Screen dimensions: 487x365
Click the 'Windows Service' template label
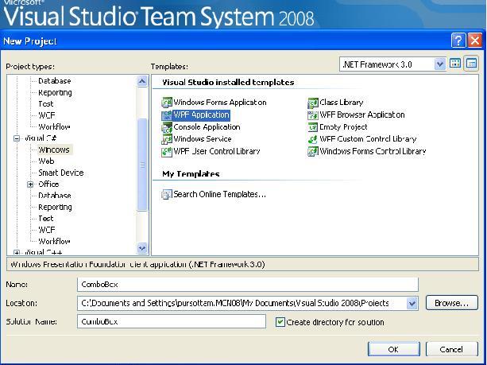(x=203, y=139)
